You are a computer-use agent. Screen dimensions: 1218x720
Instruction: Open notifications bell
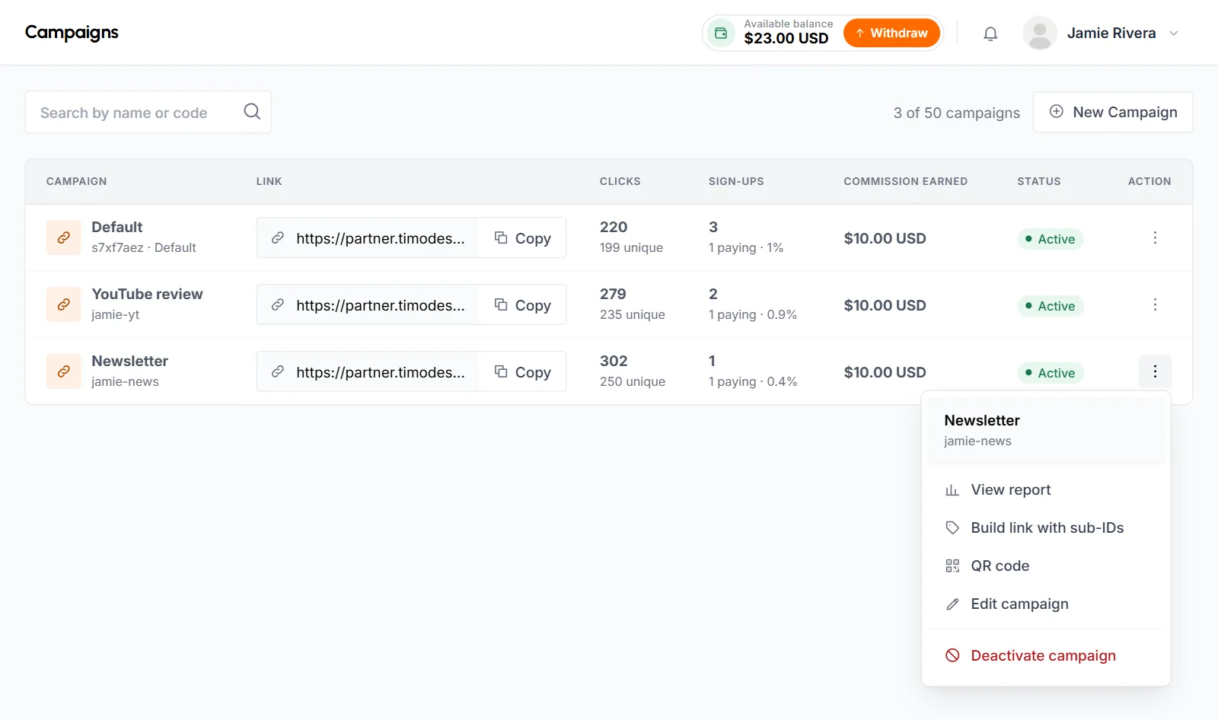click(x=990, y=33)
